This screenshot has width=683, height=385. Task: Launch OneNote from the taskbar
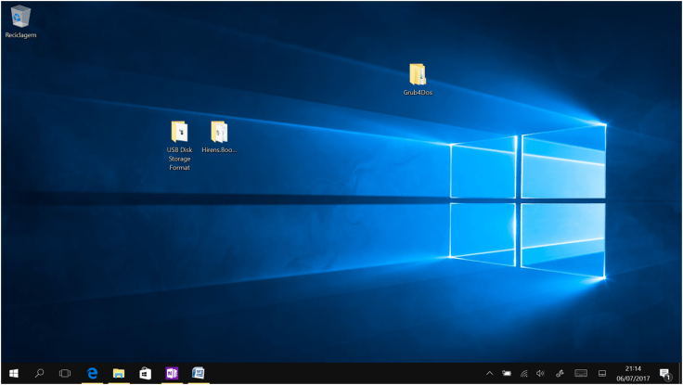(x=171, y=373)
